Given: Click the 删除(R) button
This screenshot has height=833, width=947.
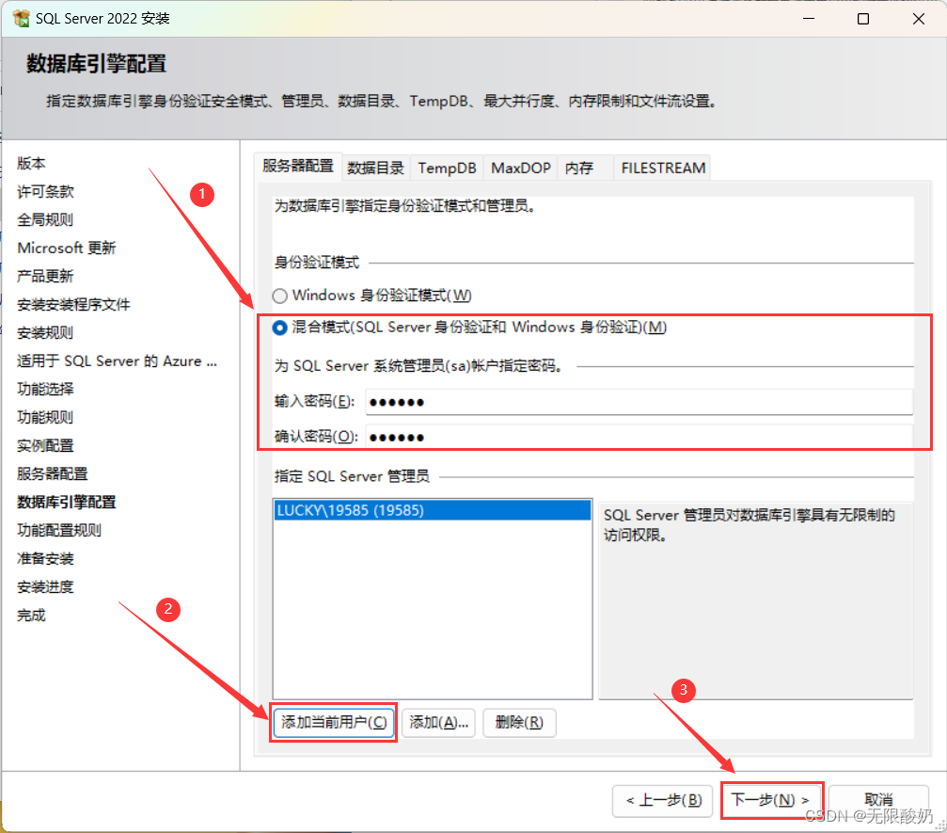Looking at the screenshot, I should [519, 723].
